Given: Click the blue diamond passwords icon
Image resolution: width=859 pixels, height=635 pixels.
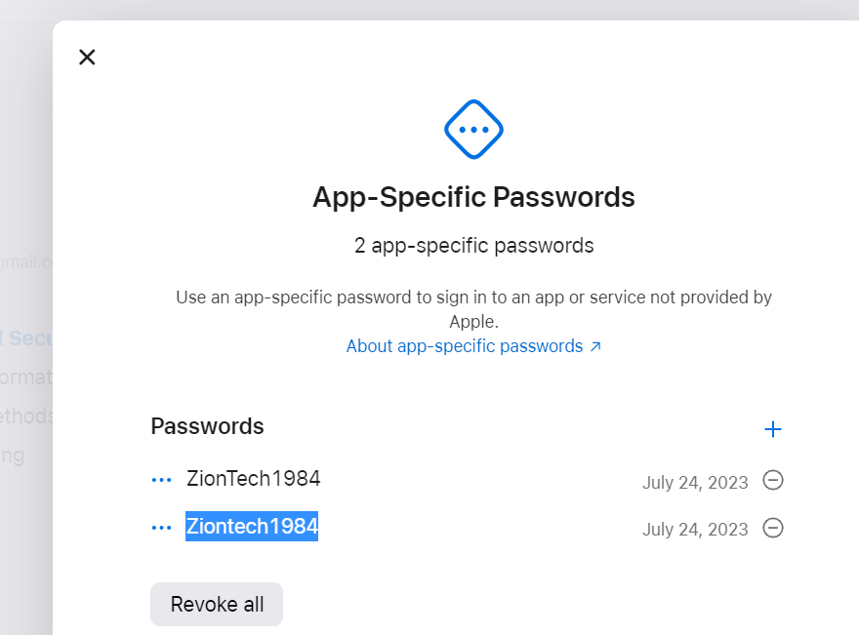Looking at the screenshot, I should (473, 129).
